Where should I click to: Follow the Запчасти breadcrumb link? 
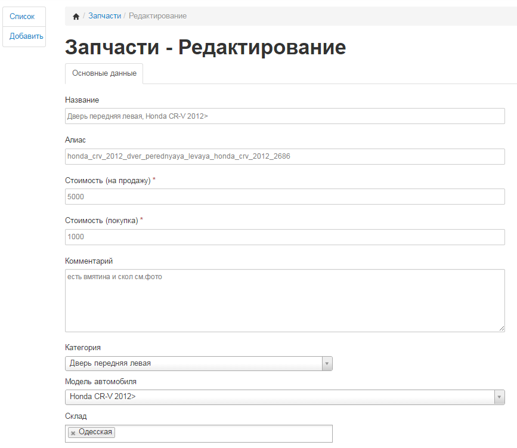104,16
